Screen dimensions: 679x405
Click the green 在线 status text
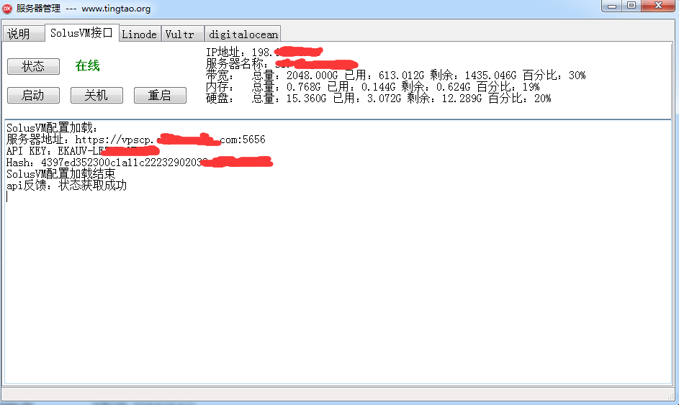pyautogui.click(x=87, y=65)
